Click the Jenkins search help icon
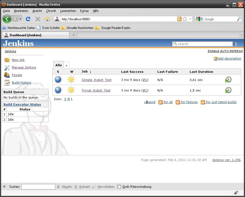 [x=236, y=44]
